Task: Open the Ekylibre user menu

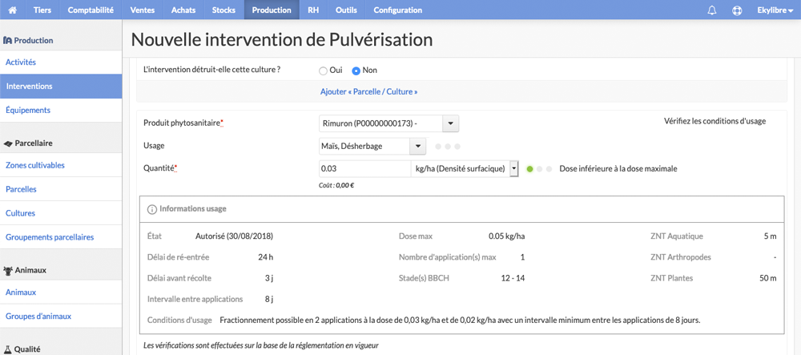Action: [775, 10]
